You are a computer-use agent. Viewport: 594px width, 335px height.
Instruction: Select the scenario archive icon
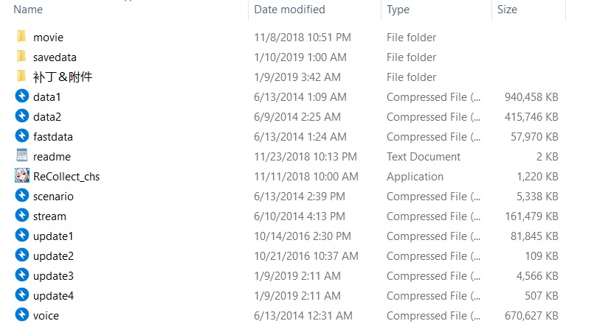pyautogui.click(x=21, y=196)
